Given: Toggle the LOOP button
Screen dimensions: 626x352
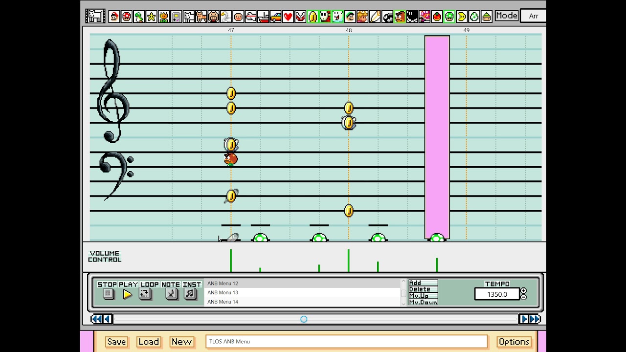Looking at the screenshot, I should pos(145,294).
